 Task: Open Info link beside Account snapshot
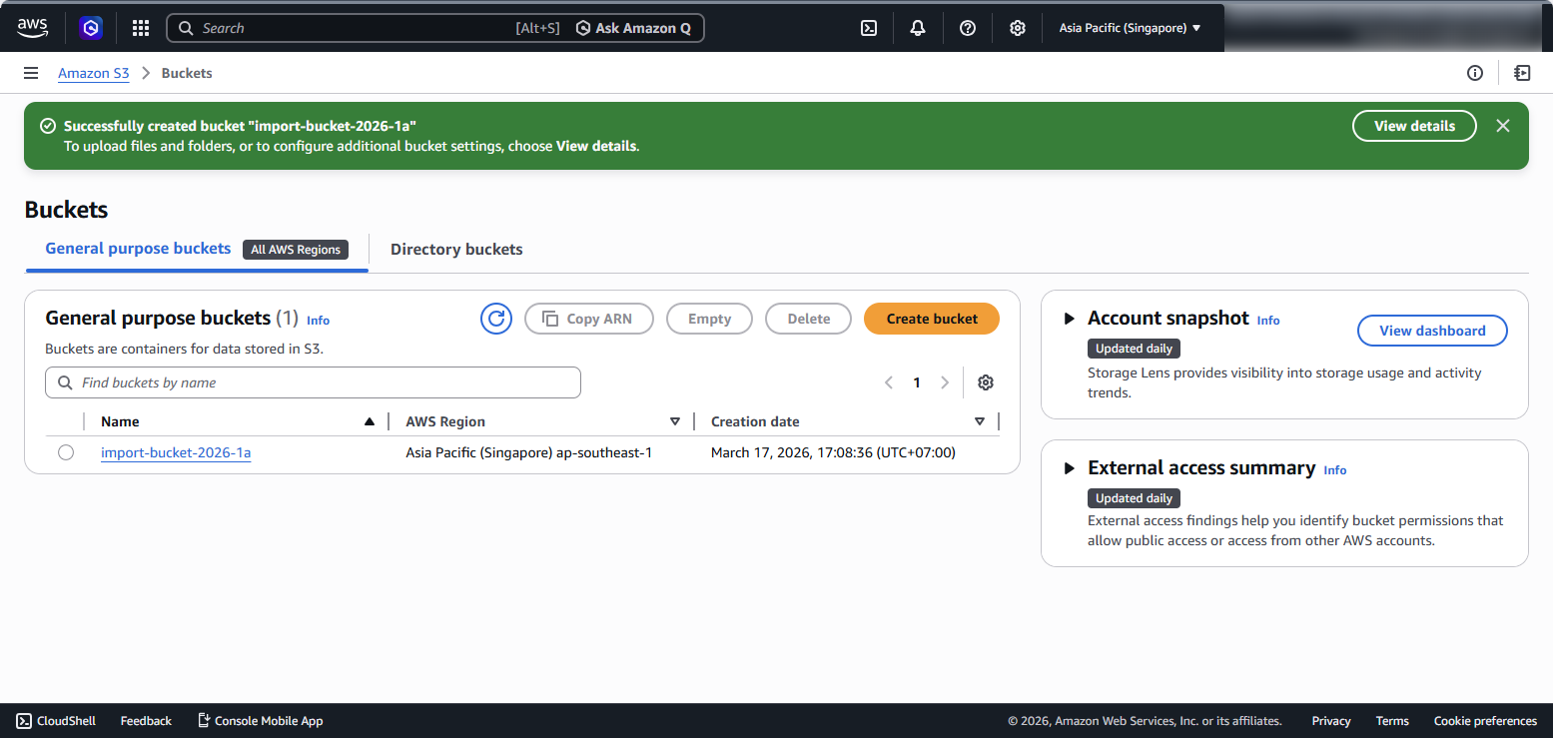pyautogui.click(x=1268, y=321)
